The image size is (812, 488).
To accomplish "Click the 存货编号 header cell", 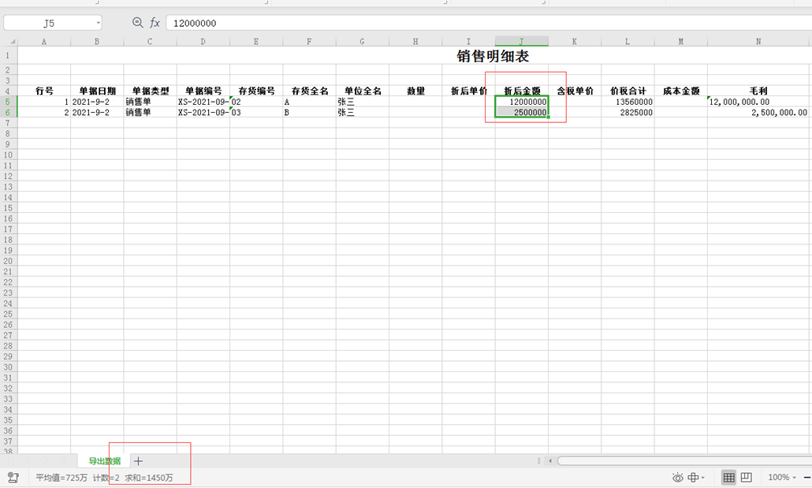I will tap(256, 91).
